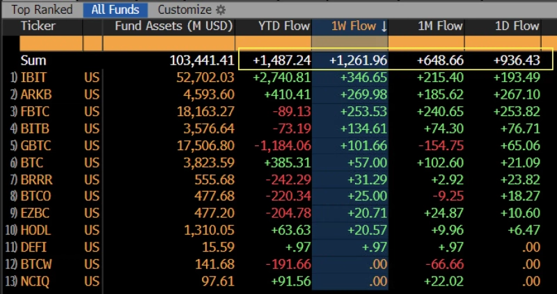Sort by the 1D Flow column
The image size is (557, 294).
point(517,26)
